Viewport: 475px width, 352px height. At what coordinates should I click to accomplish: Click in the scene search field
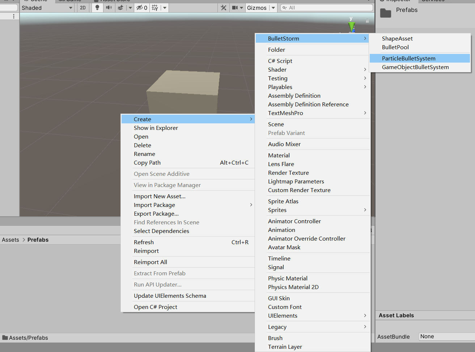coord(326,8)
